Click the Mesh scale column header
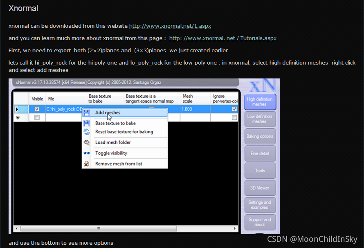Viewport: 364px width, 248px height. tap(195, 98)
